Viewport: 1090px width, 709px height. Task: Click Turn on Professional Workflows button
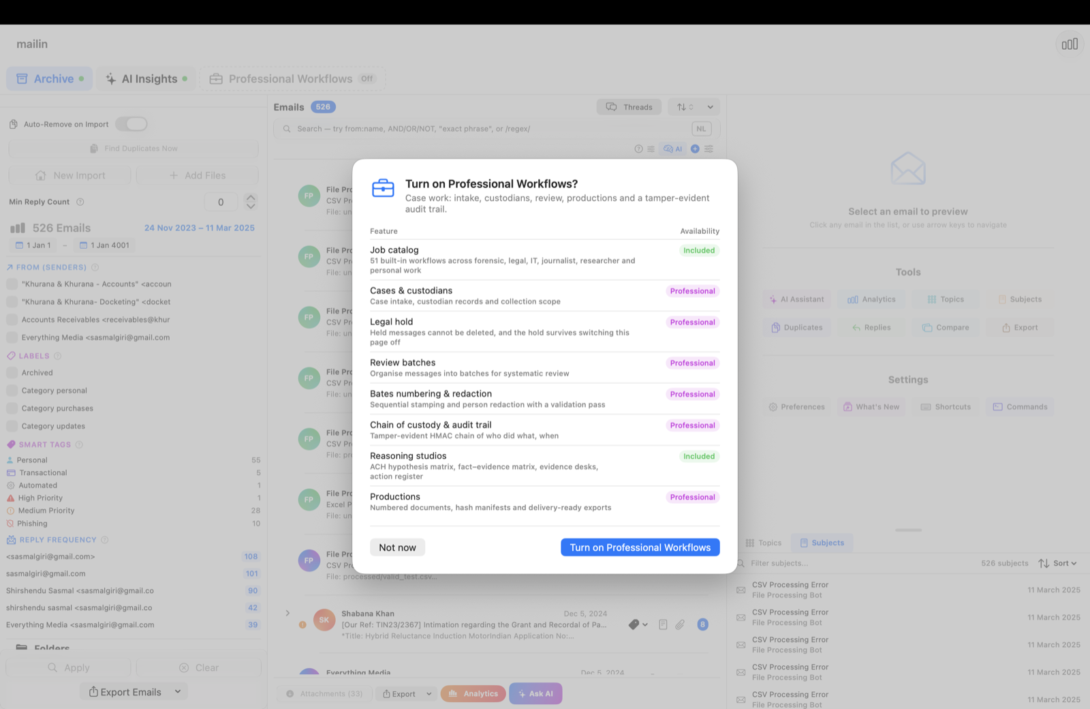coord(640,547)
